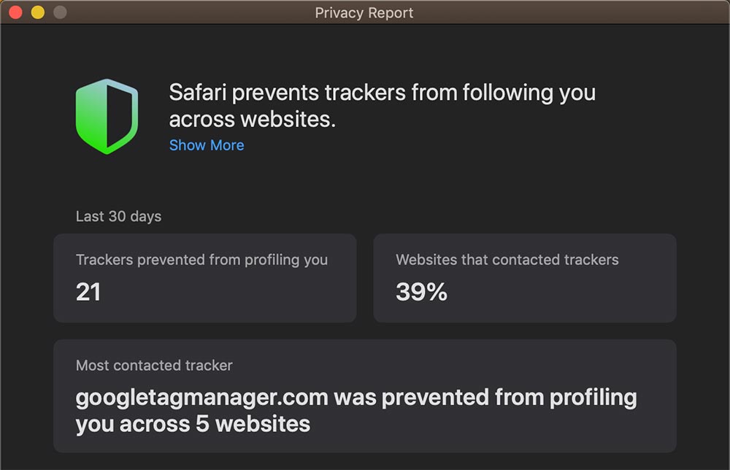Select the Websites that contacted trackers card
This screenshot has width=730, height=470.
coord(525,278)
